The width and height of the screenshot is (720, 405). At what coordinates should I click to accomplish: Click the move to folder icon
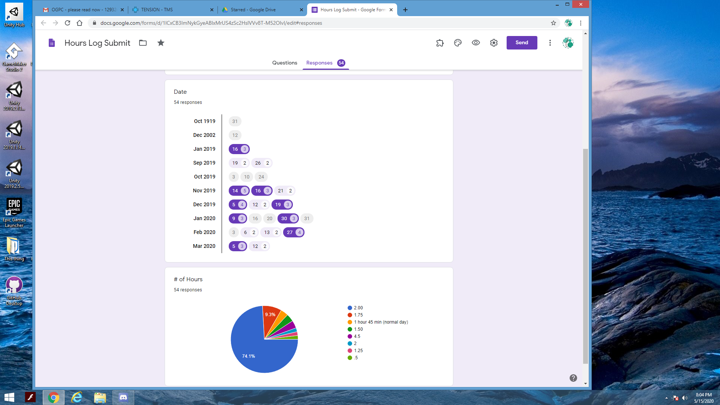tap(143, 43)
